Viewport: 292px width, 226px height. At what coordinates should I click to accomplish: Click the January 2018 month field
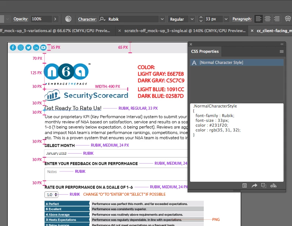[x=116, y=153]
